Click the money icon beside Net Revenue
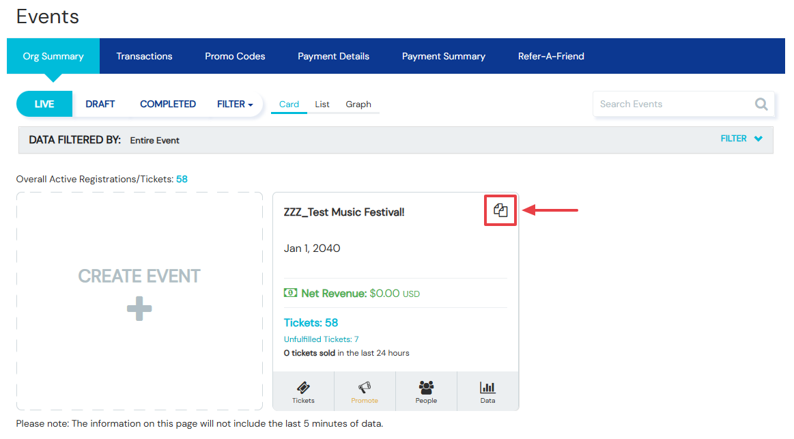This screenshot has height=439, width=794. (290, 293)
